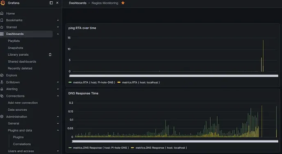Viewport: 282px width, 154px height.
Task: Expand the General submenu chevron
Action: coord(58,123)
